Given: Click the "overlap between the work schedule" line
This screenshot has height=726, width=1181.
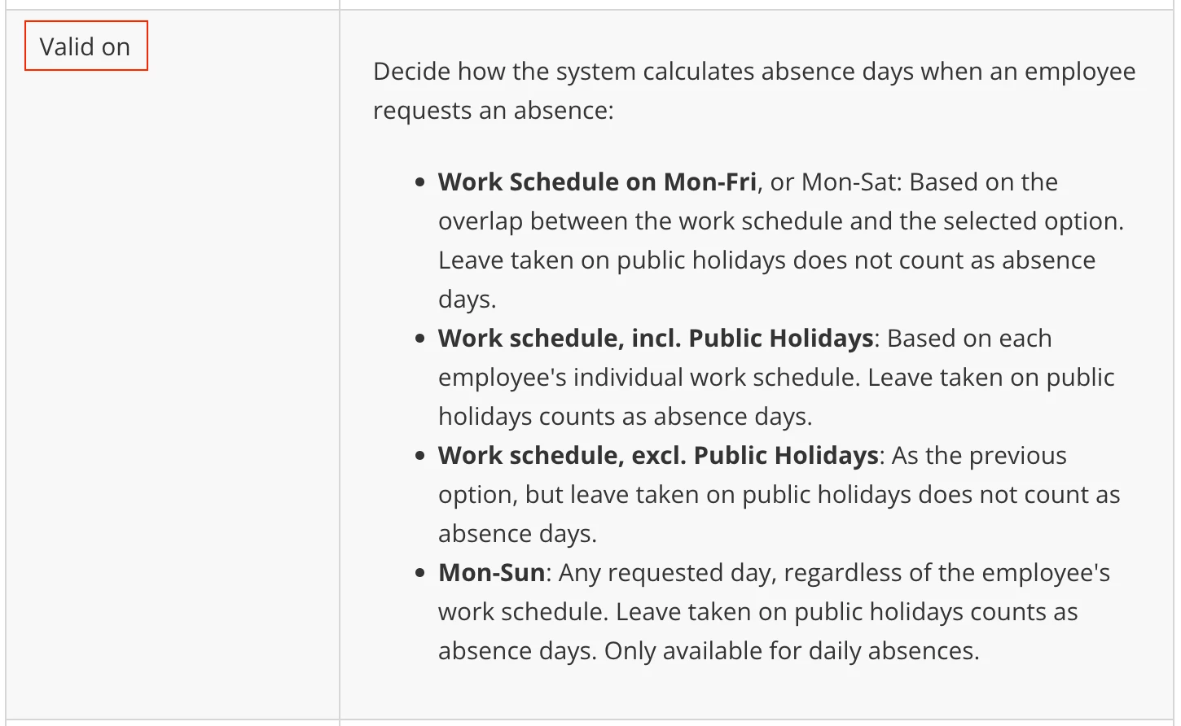Looking at the screenshot, I should pyautogui.click(x=781, y=221).
